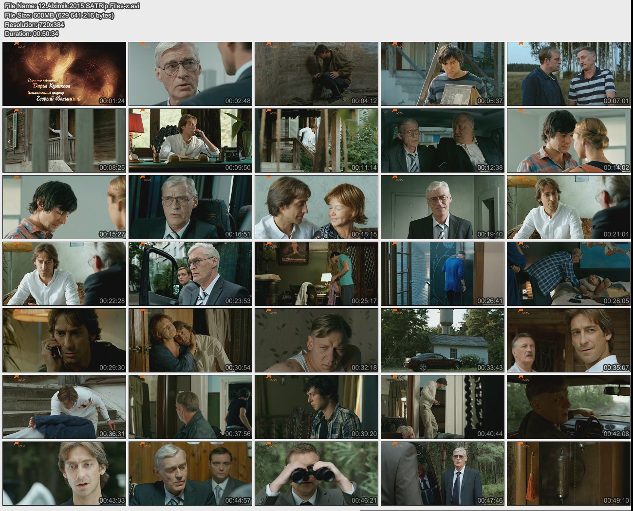633x511 pixels.
Task: Click the thumbnail with red-haired woman 00:18:15
Action: [316, 207]
